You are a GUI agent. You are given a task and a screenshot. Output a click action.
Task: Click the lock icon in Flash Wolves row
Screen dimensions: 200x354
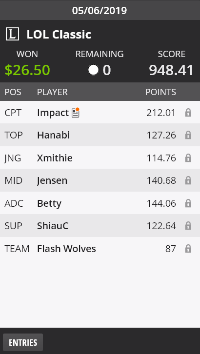[x=188, y=249]
